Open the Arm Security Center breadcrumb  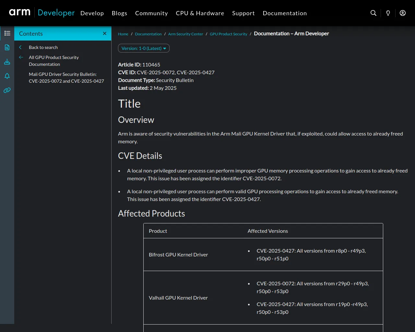tap(185, 34)
